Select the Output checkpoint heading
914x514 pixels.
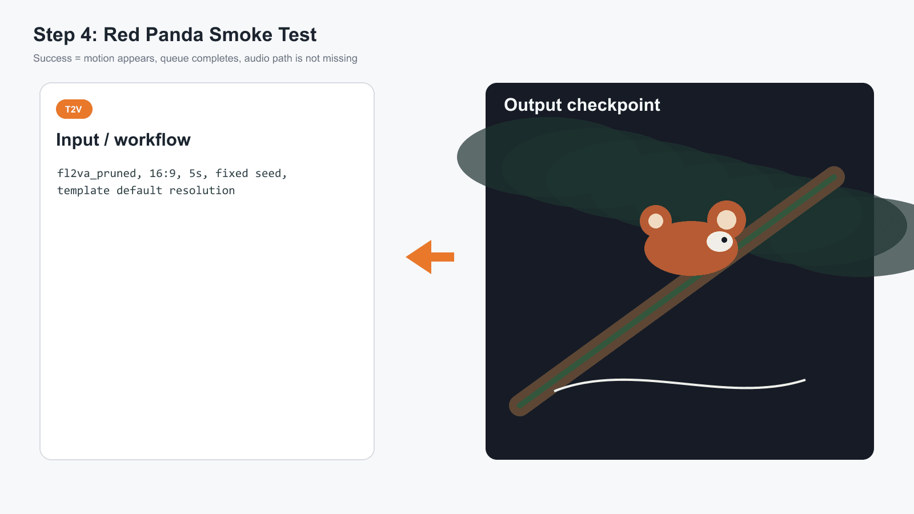coord(582,105)
